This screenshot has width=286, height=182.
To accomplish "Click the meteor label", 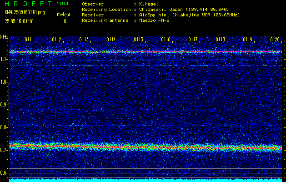I will point(63,15).
